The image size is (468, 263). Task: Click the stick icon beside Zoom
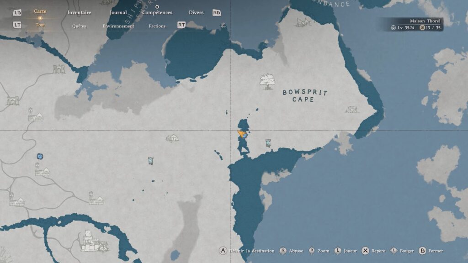click(x=311, y=251)
